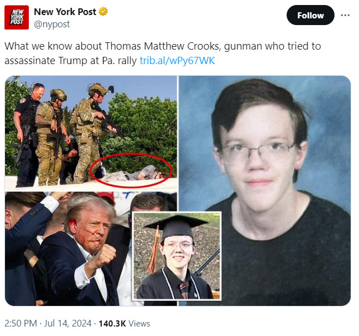Click the words 'assassinate Trump at Pa. rally'

pyautogui.click(x=71, y=61)
